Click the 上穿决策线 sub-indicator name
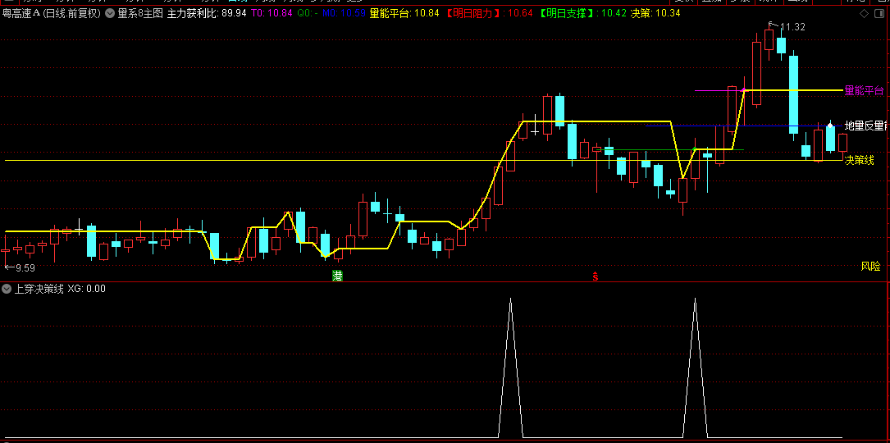Screen dimensions: 890x443 39,289
